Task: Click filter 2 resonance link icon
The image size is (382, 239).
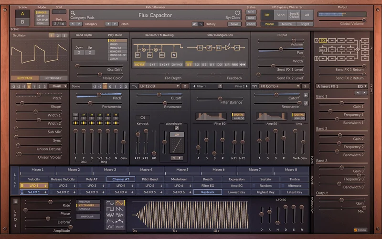Action: (x=306, y=104)
